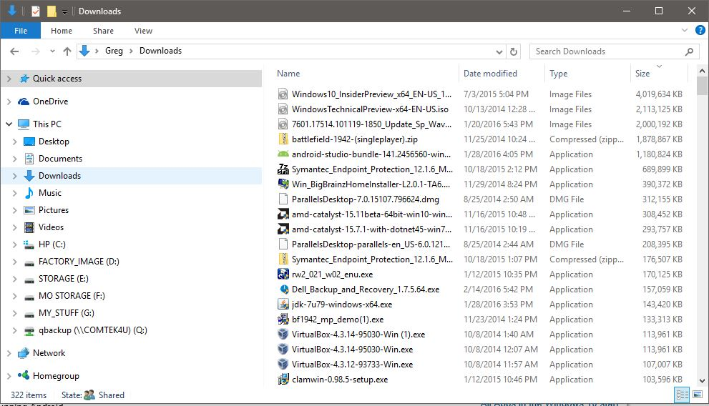Expand the HP (C:) drive node
This screenshot has height=406, width=709.
(x=14, y=244)
